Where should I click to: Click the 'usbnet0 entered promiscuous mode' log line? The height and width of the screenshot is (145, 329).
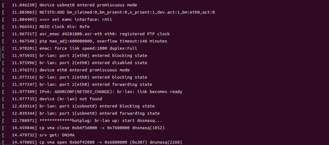88,5
